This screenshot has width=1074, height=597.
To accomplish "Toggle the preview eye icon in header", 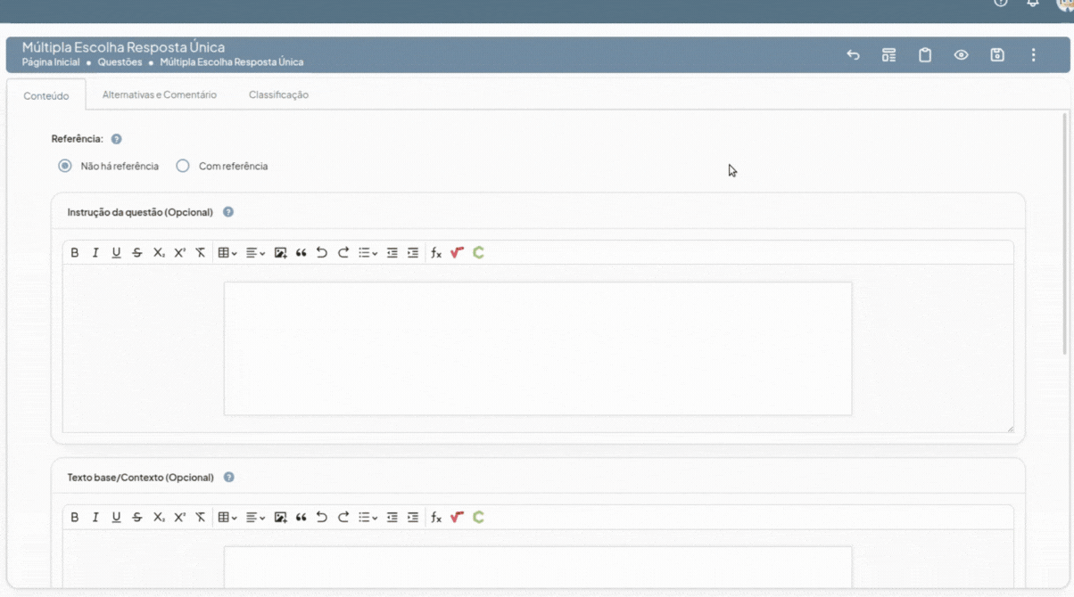I will point(961,55).
